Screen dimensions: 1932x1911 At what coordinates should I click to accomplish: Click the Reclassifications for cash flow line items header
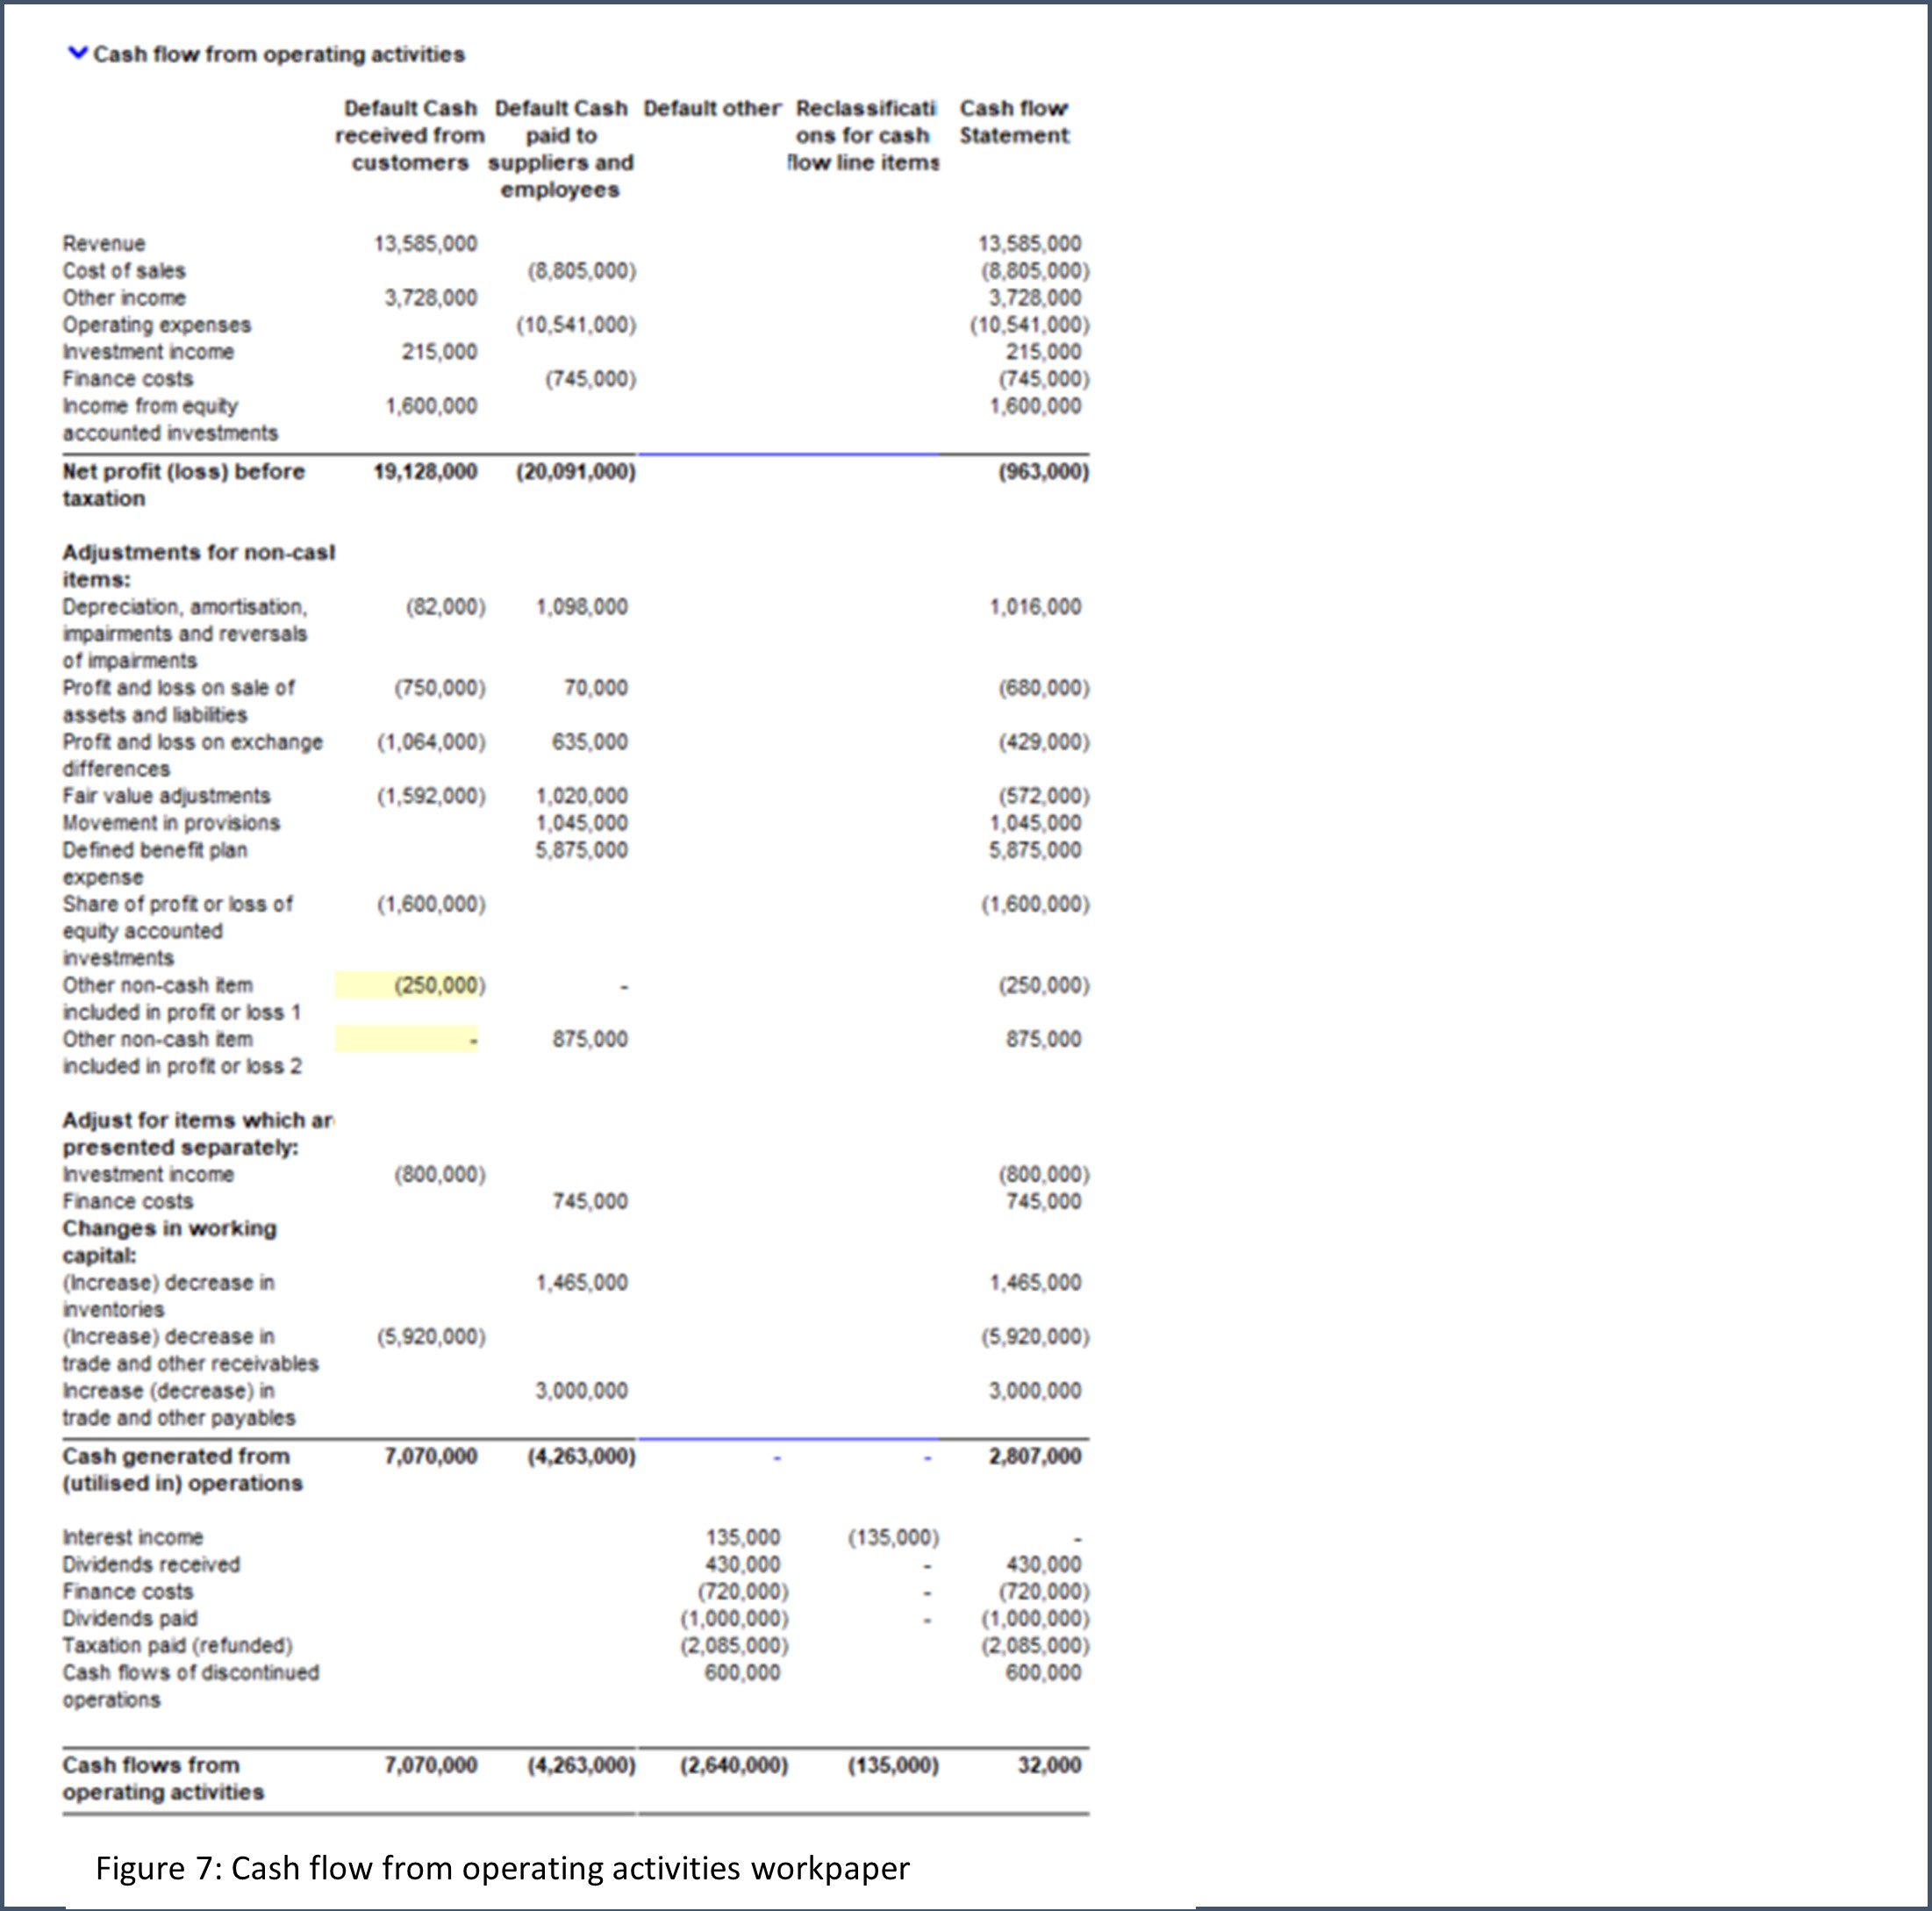[865, 135]
